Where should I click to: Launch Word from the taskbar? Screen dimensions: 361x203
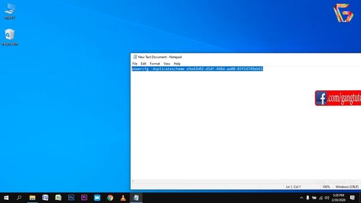point(45,198)
